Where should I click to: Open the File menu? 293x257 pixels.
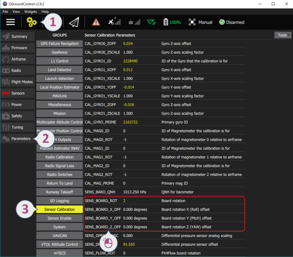pyautogui.click(x=5, y=12)
